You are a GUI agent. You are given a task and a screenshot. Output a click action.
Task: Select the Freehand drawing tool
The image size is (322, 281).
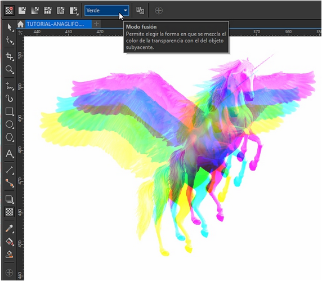click(x=10, y=86)
